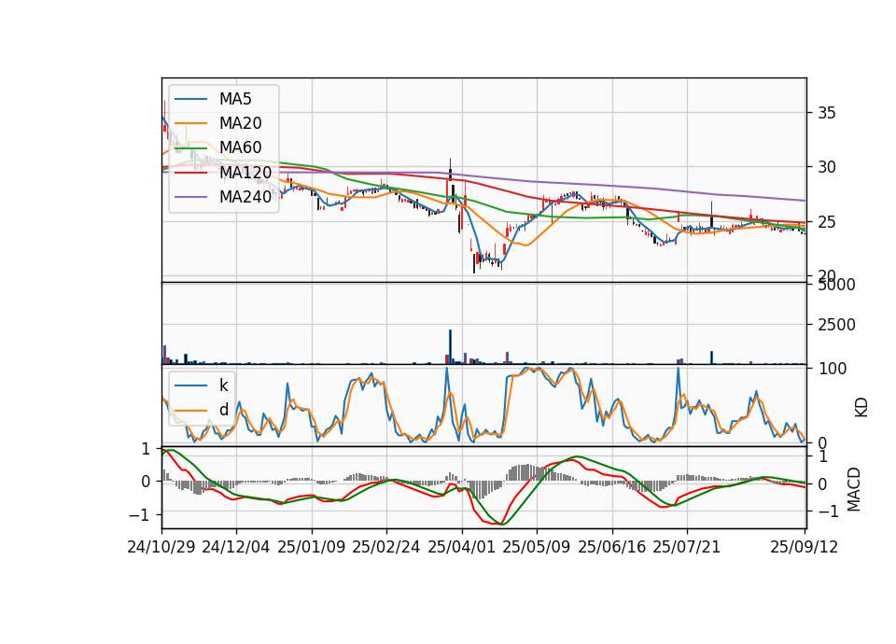Click the MA120 legend label
Viewport: 896px width, 644px height.
(x=245, y=172)
